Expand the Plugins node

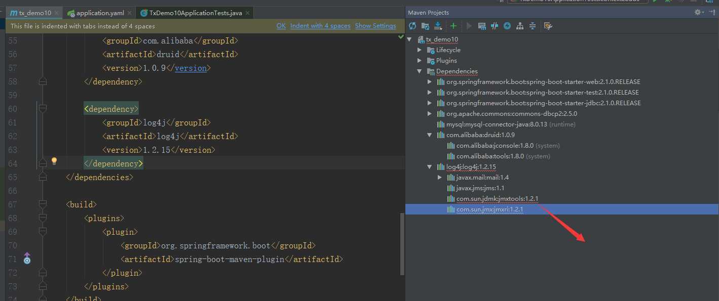(420, 61)
